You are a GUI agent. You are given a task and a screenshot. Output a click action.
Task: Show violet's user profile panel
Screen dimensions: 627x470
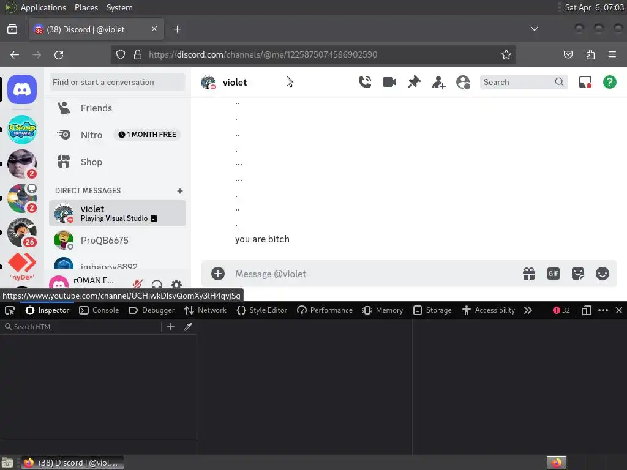click(x=463, y=83)
